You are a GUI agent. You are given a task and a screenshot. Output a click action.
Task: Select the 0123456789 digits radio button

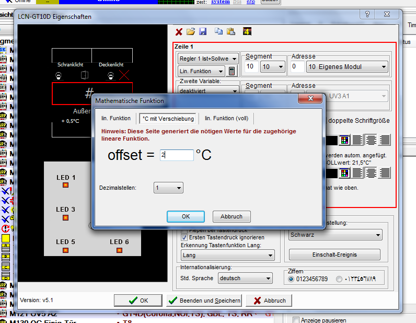[291, 279]
